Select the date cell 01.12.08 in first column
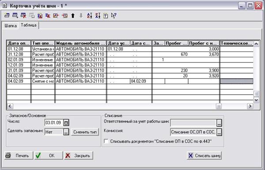Viewport: 265px width, 170px height. coord(19,49)
